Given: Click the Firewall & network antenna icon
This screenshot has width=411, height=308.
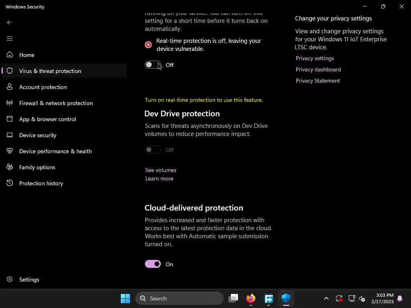Looking at the screenshot, I should pyautogui.click(x=10, y=103).
